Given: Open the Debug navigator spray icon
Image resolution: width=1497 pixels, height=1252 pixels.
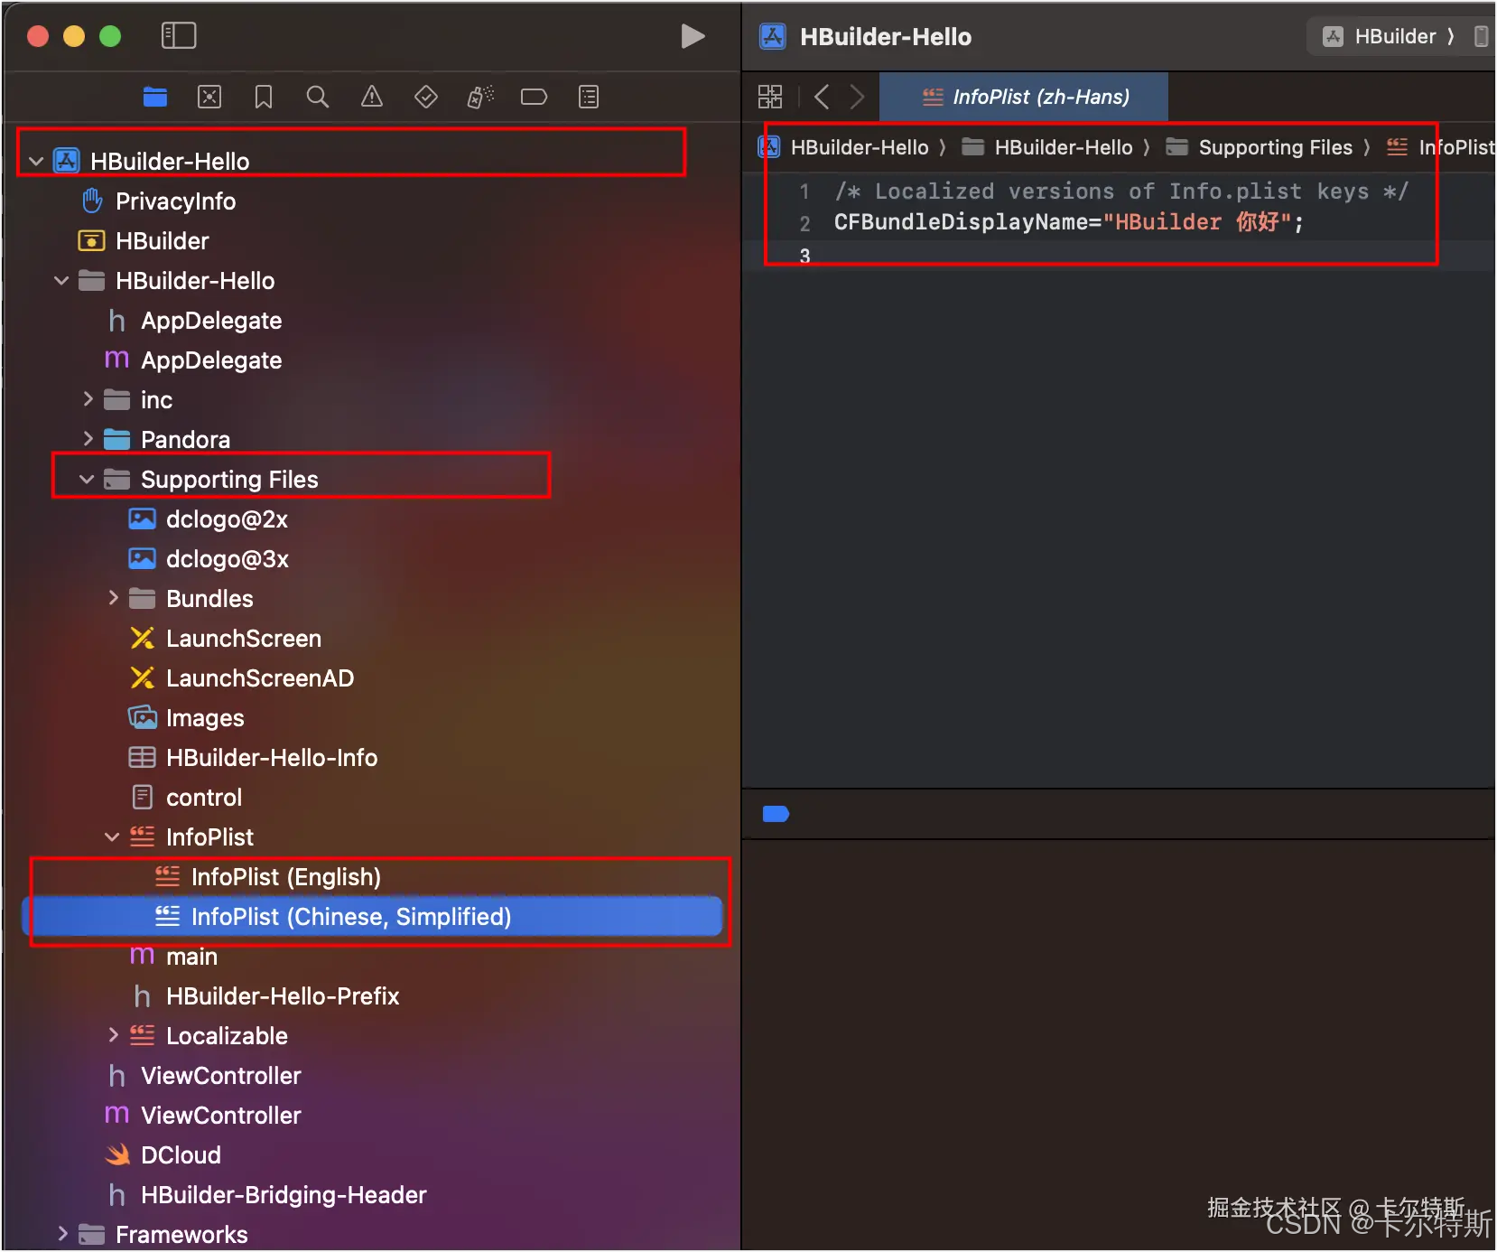Looking at the screenshot, I should tap(480, 97).
